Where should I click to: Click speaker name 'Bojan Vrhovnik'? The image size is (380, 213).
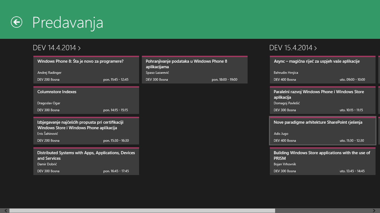[x=285, y=164]
